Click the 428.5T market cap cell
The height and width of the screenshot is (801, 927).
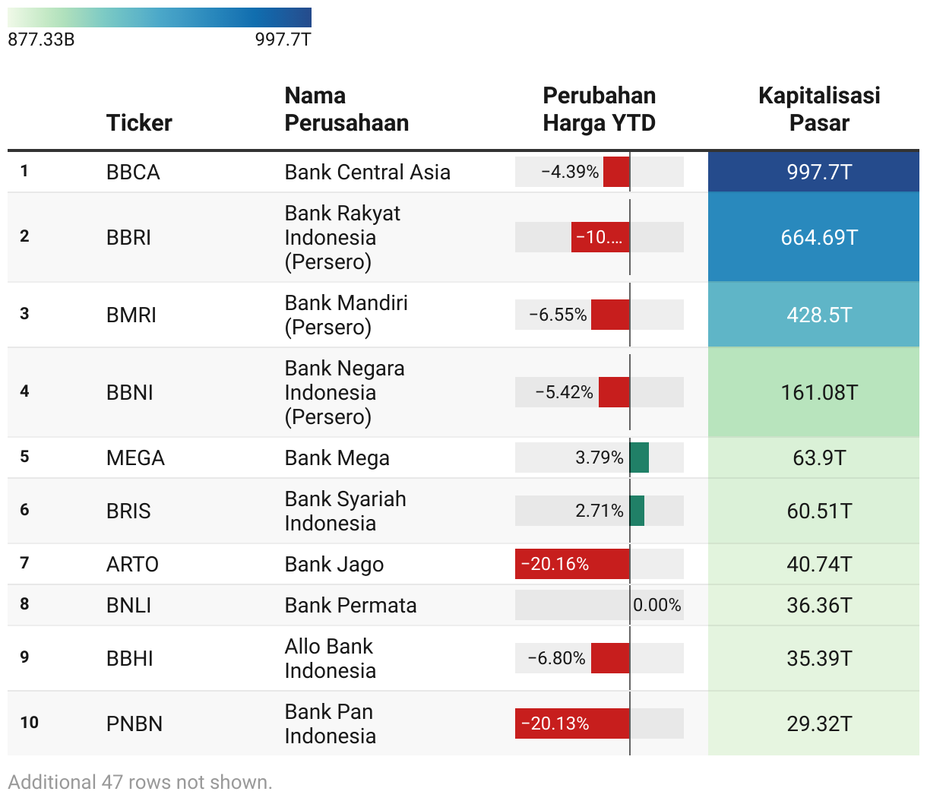coord(814,315)
